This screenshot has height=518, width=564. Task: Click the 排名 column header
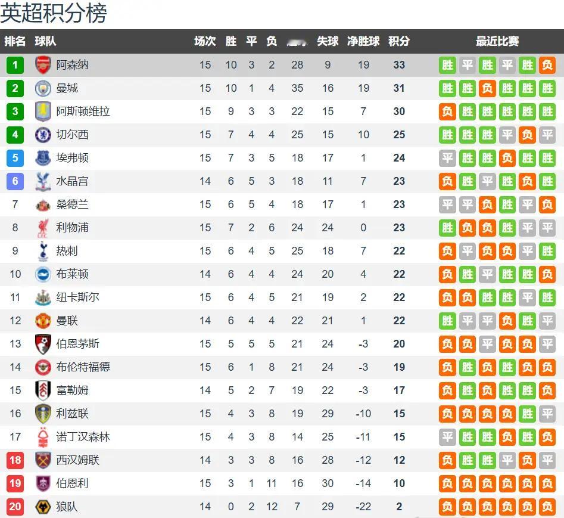click(x=15, y=41)
